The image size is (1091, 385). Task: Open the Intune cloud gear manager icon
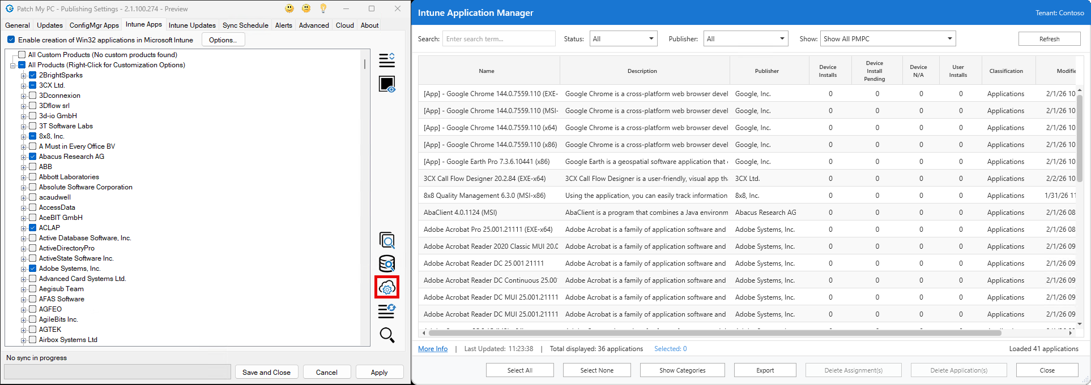[x=387, y=287]
